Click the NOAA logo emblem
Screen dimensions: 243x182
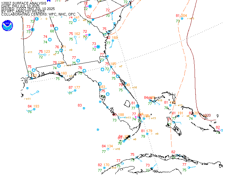coord(7,26)
